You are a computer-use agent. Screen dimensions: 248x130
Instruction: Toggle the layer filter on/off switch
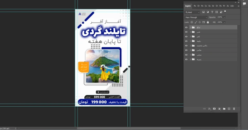[x=225, y=12]
